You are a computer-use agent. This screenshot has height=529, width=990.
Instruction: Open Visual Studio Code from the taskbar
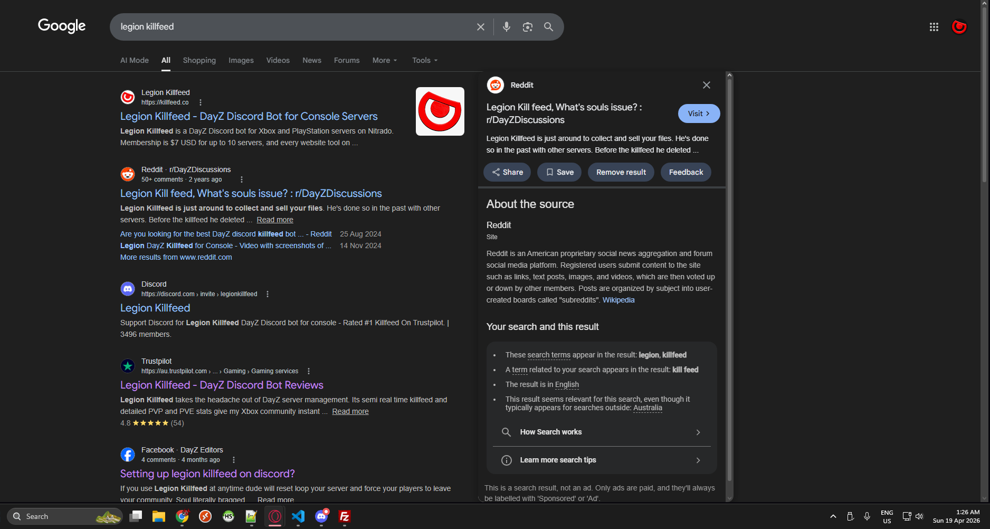[x=298, y=516]
